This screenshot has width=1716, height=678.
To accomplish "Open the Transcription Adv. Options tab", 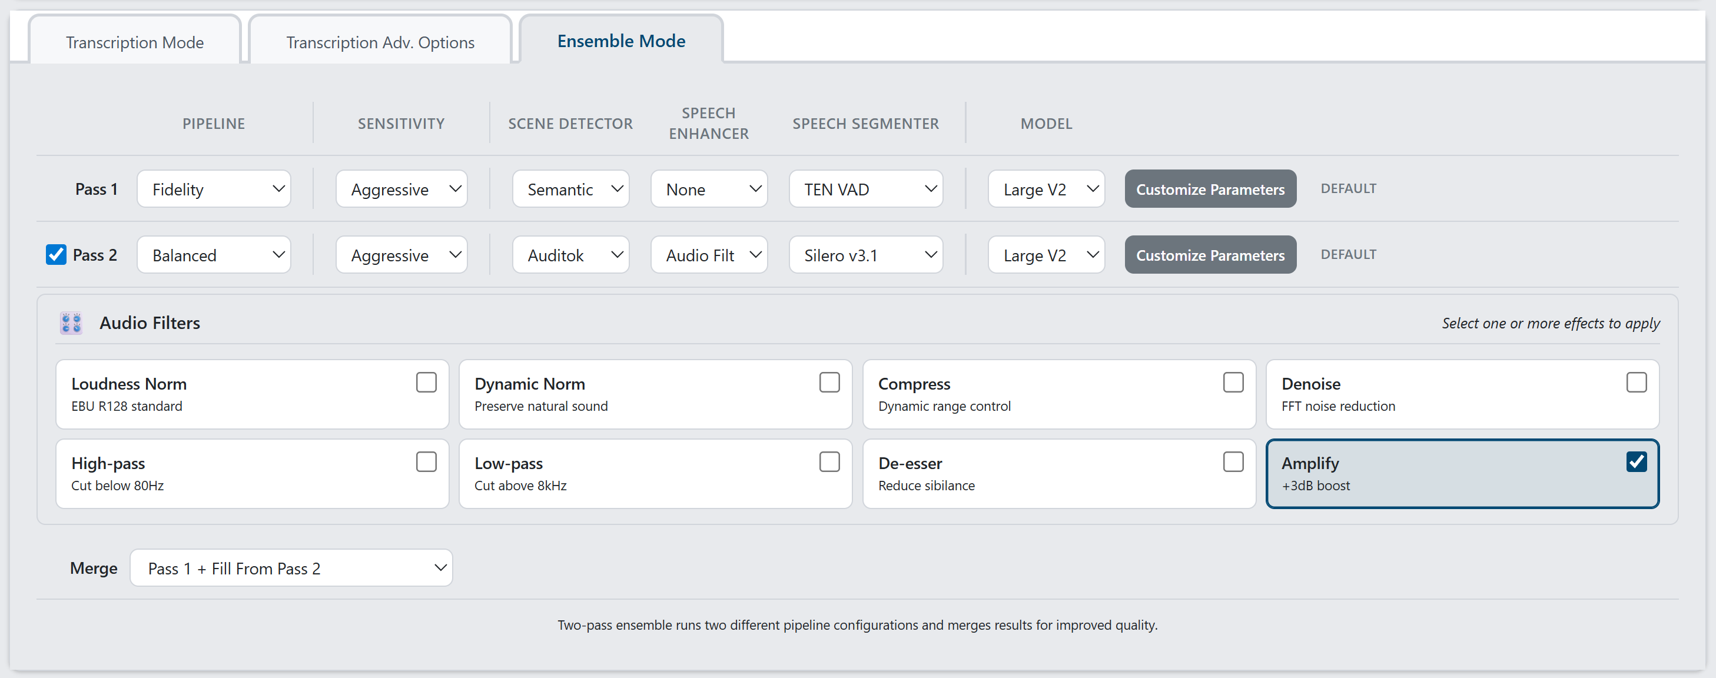I will coord(380,42).
